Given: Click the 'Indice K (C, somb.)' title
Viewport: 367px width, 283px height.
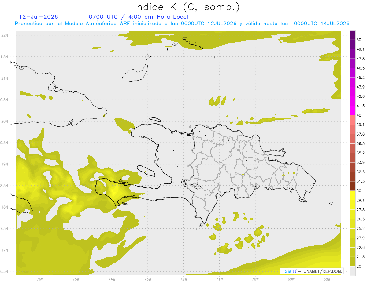Looking at the screenshot, I should (187, 7).
